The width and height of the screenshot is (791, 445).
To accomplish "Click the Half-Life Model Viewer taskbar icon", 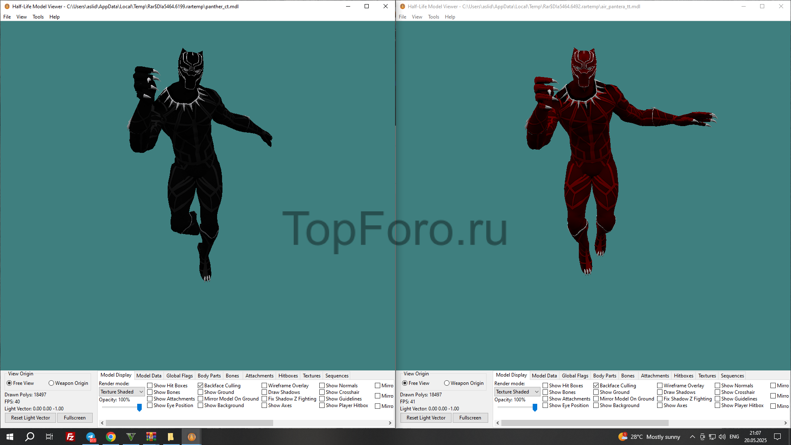I will point(191,437).
